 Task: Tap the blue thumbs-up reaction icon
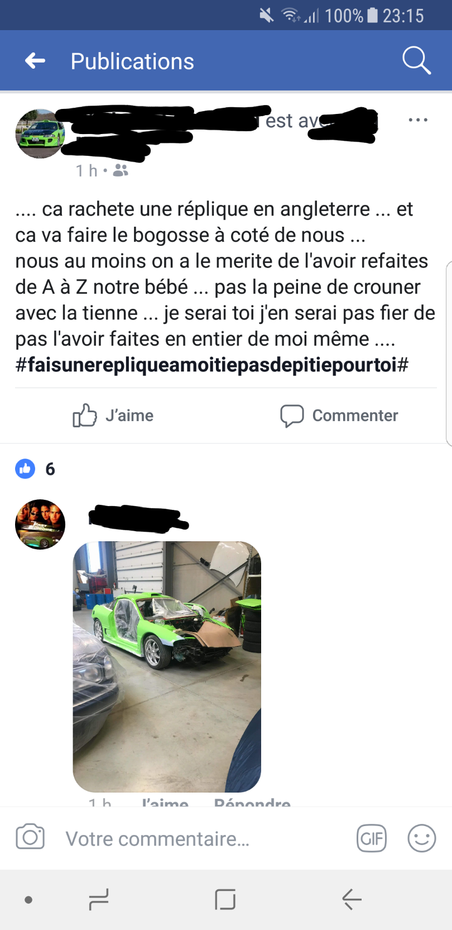pyautogui.click(x=25, y=469)
